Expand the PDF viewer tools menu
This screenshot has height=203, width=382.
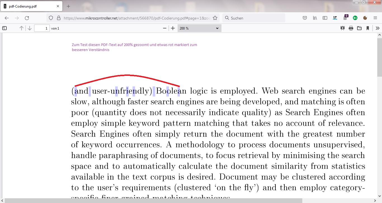point(378,28)
